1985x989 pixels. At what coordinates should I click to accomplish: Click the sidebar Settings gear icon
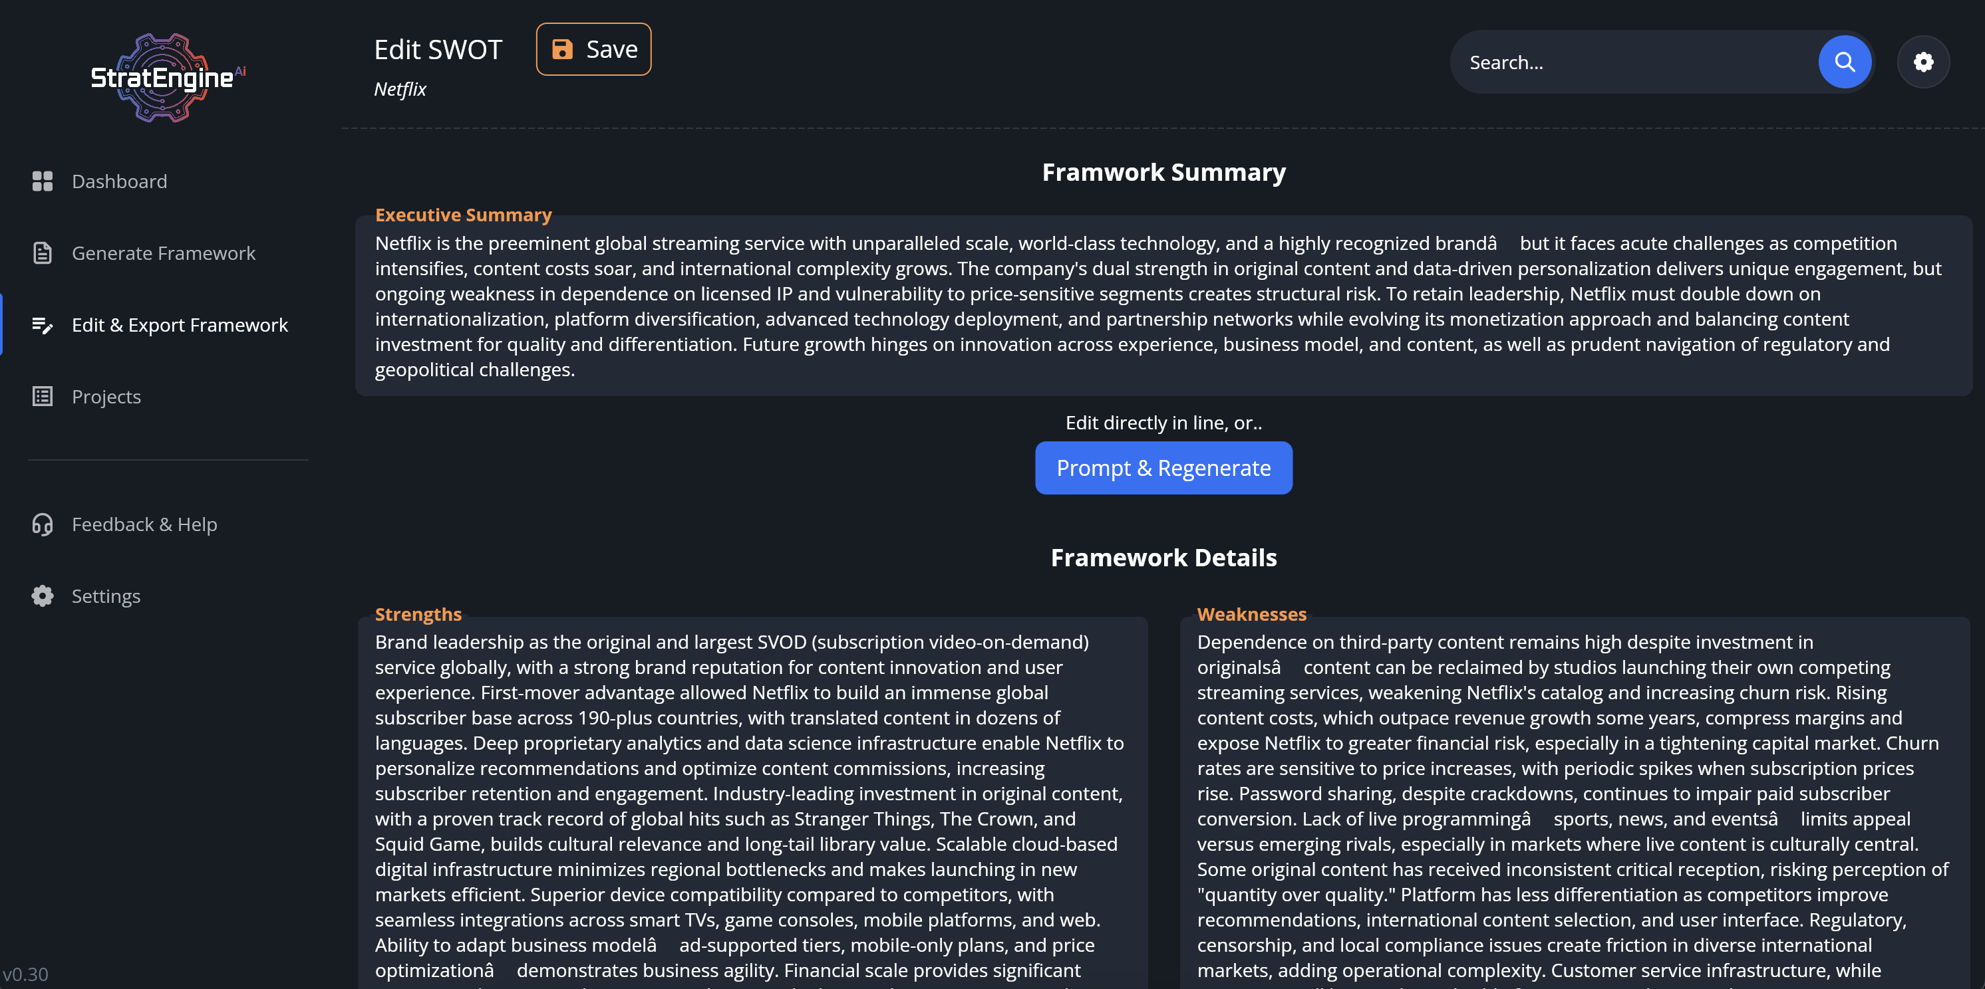coord(43,596)
